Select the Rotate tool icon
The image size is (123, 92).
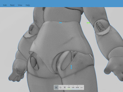[60, 87]
